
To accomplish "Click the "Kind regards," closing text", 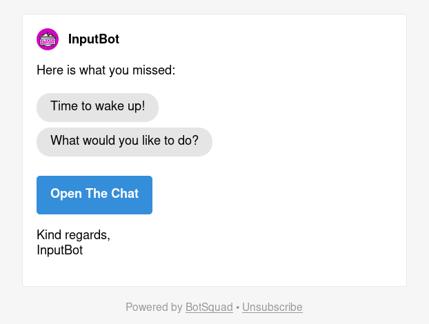I will coord(73,235).
